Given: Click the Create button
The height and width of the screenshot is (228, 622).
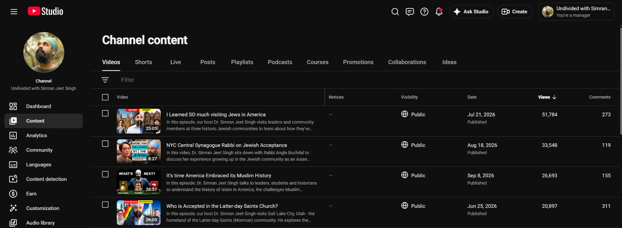Looking at the screenshot, I should pyautogui.click(x=515, y=12).
